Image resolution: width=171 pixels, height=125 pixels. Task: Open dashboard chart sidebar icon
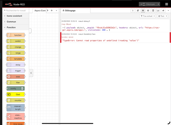pos(158,10)
